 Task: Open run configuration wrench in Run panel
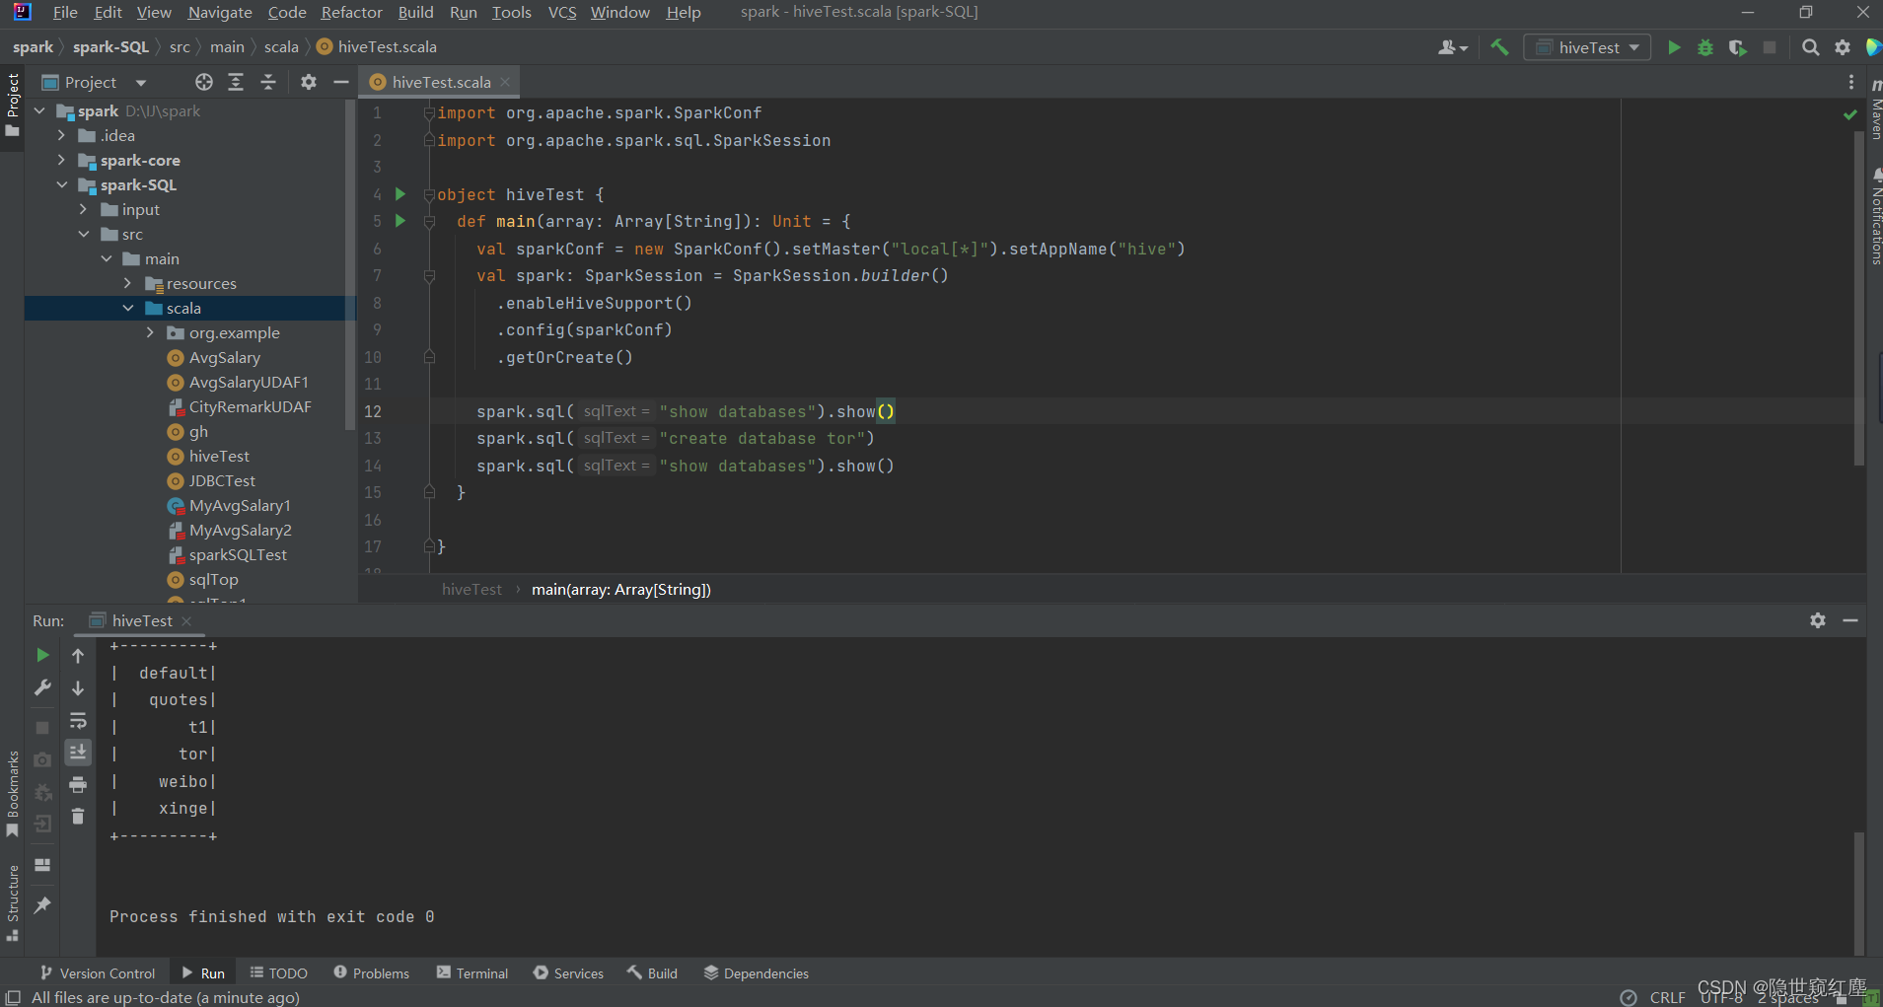[42, 687]
